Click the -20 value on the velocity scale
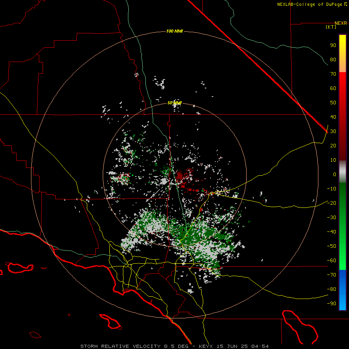The width and height of the screenshot is (349, 349). point(332,203)
